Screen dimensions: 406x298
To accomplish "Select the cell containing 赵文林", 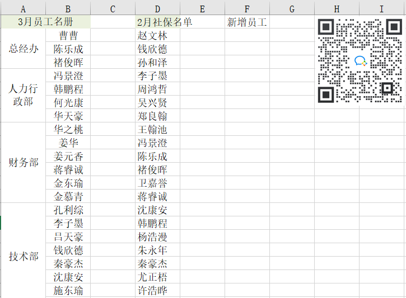I will (157, 36).
